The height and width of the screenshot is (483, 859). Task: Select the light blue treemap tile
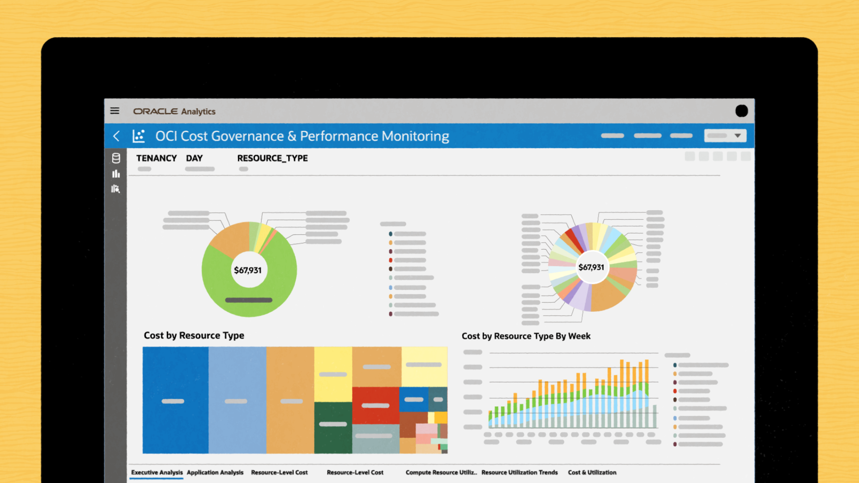[x=237, y=400]
